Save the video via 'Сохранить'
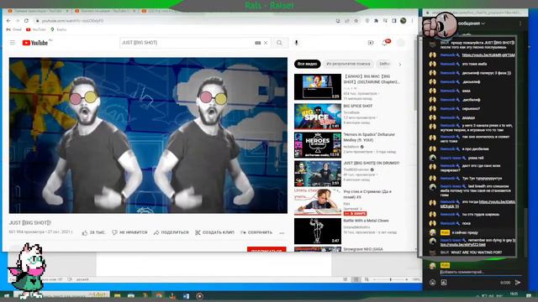 [256, 232]
